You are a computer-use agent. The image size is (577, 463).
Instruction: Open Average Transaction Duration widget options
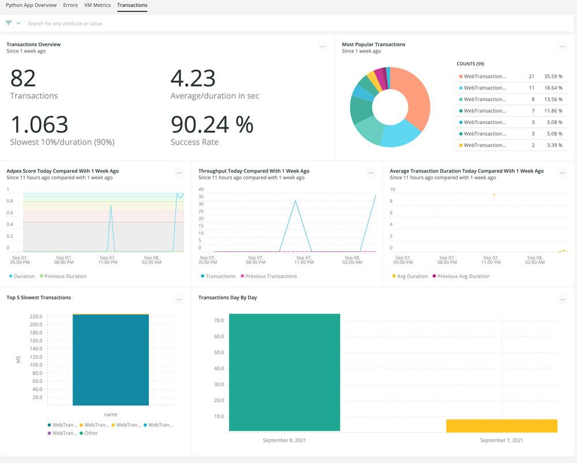(x=563, y=172)
